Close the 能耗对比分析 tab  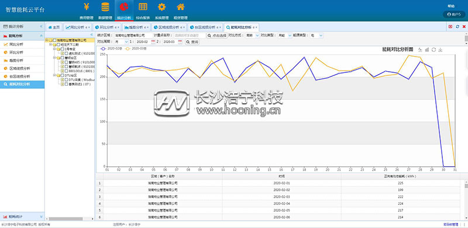[x=256, y=27]
